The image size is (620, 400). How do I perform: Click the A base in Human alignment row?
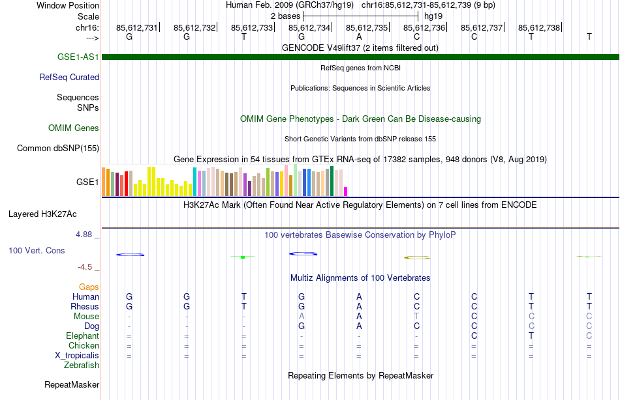point(359,296)
